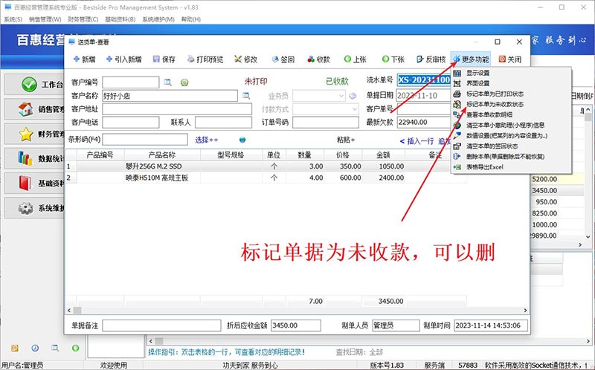Open the 系统维护(M) menu
595x370 pixels.
coord(158,19)
